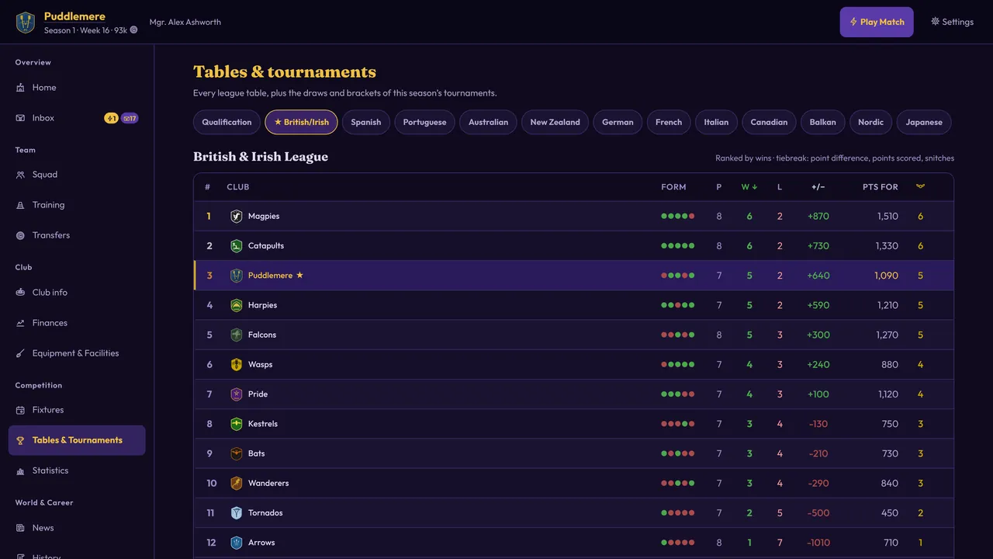Click the Pride club name
The image size is (993, 559).
tap(258, 394)
